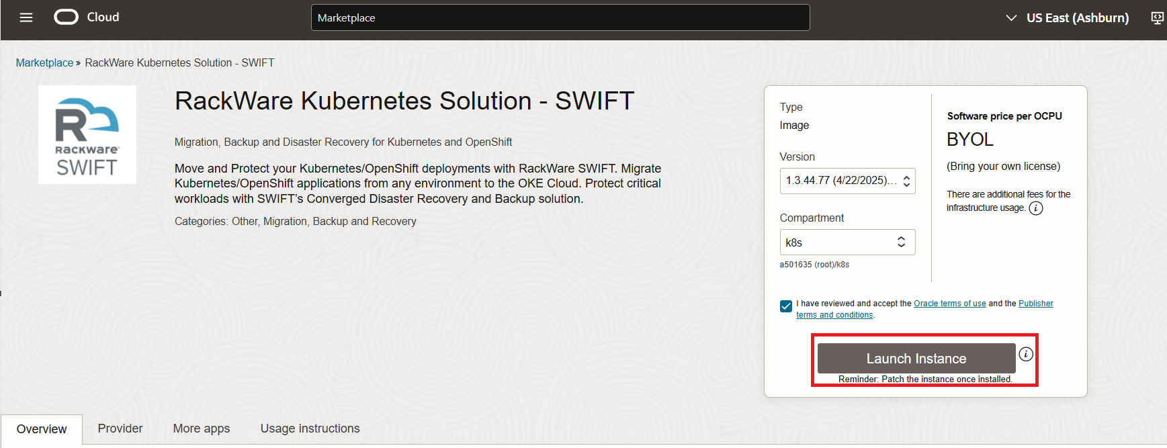
Task: Click info icon next to infrastructure usage
Action: tap(1036, 208)
